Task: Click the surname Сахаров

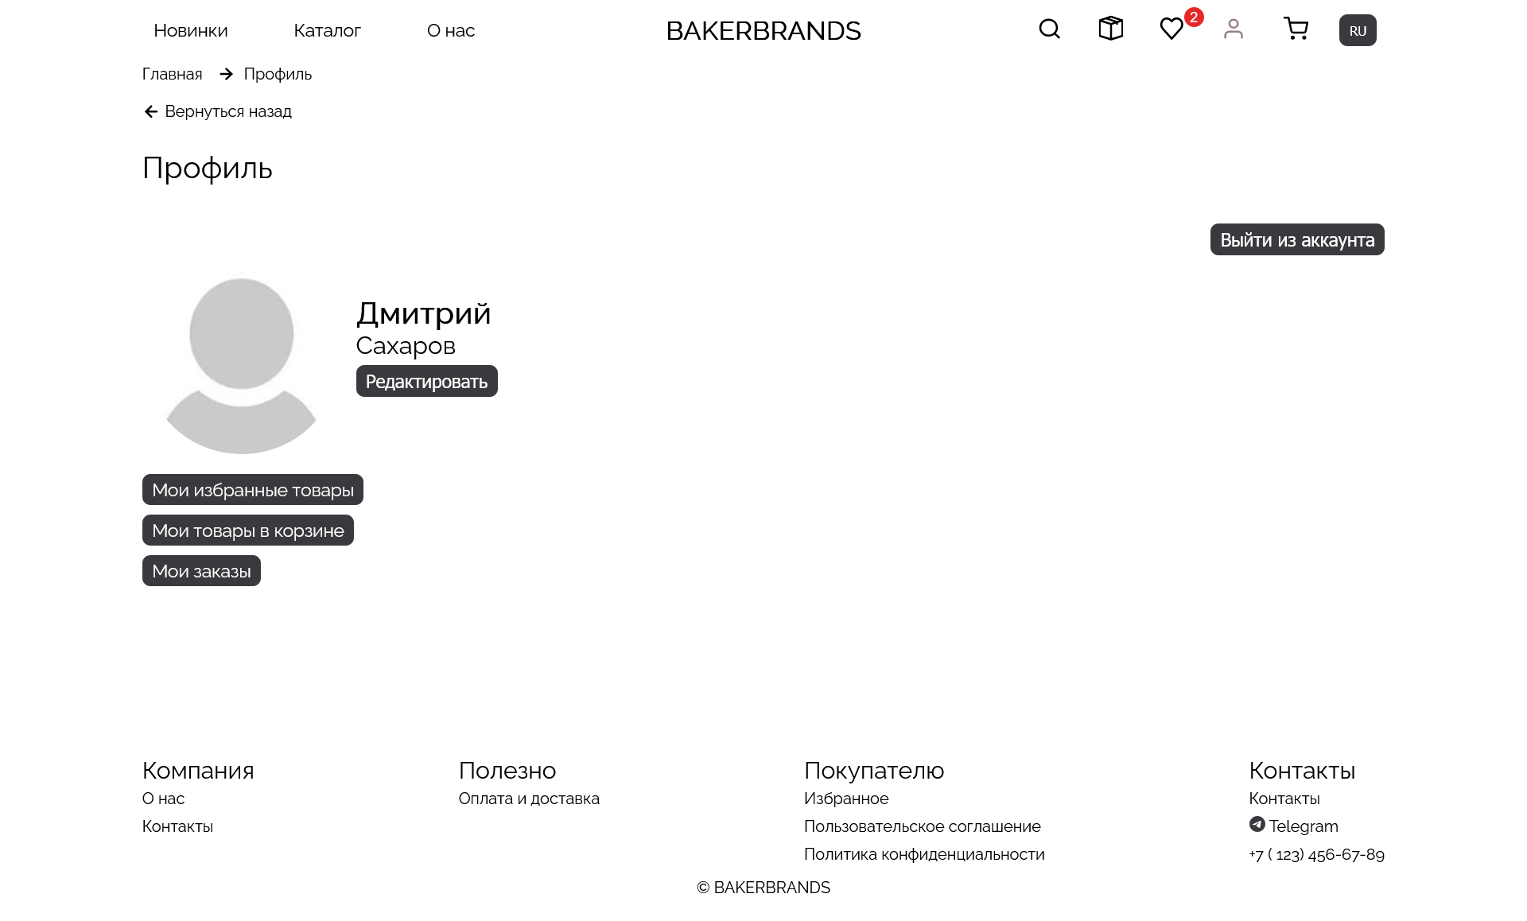Action: click(x=406, y=346)
